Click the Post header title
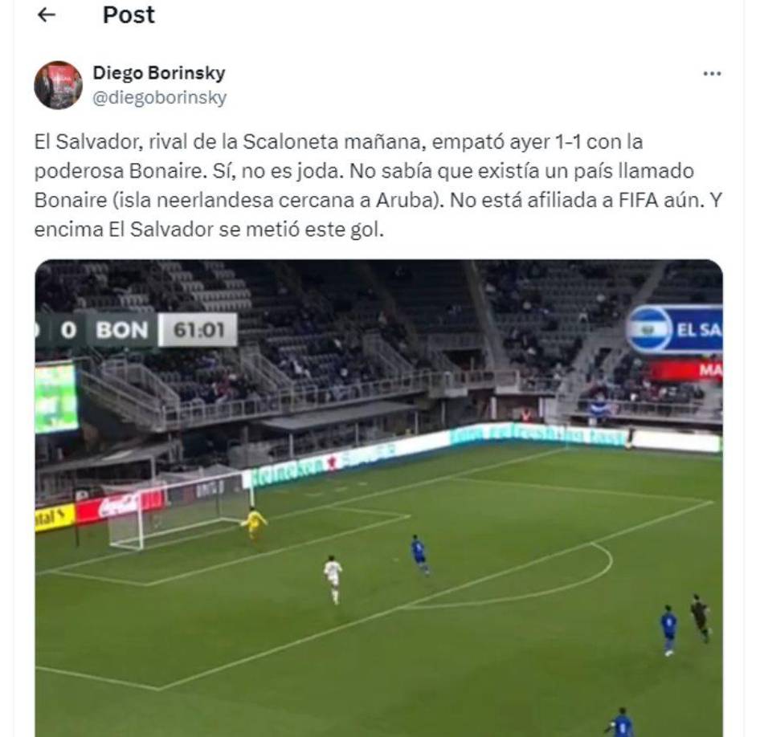Image resolution: width=760 pixels, height=737 pixels. (x=129, y=15)
